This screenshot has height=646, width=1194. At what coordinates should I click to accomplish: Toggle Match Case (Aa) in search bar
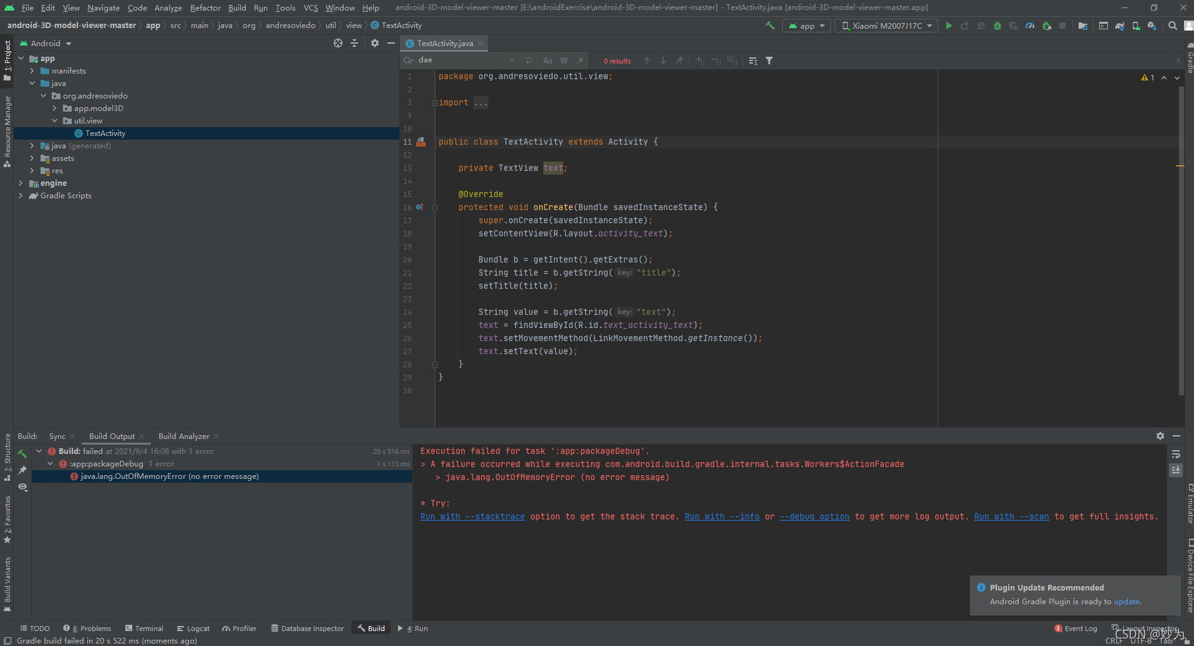[548, 60]
